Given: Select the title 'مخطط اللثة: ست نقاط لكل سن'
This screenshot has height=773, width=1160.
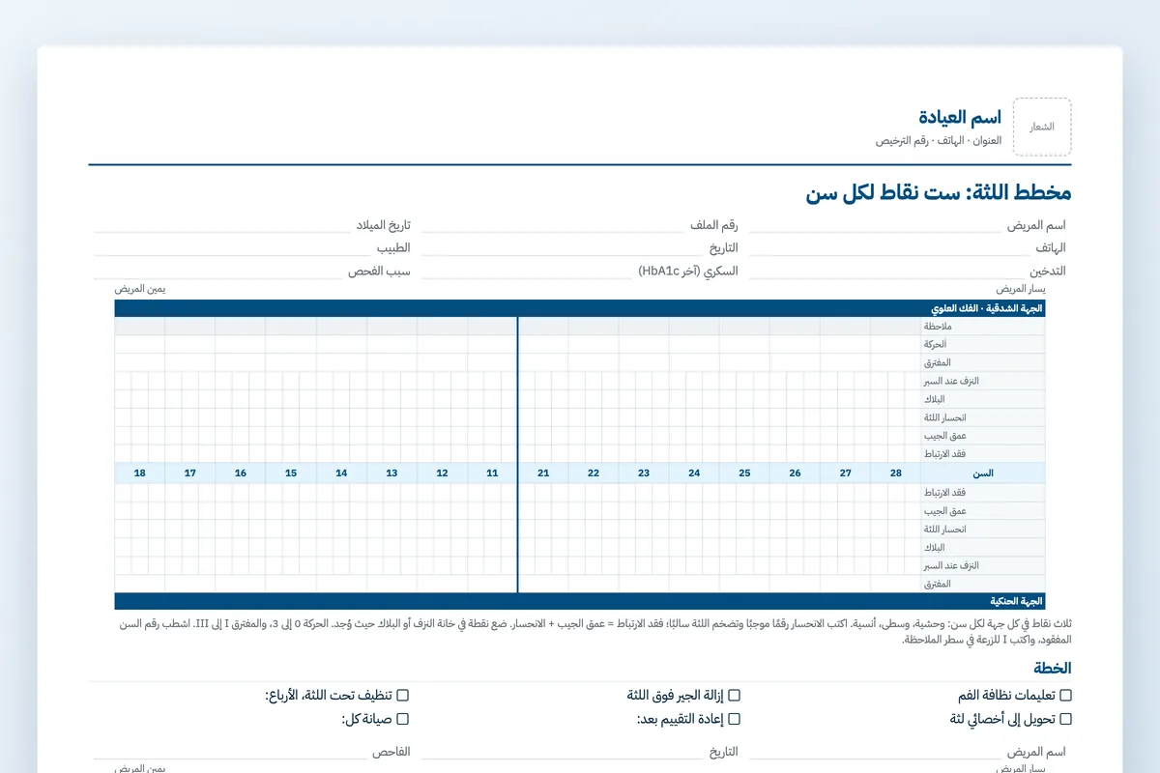Looking at the screenshot, I should click(x=938, y=192).
